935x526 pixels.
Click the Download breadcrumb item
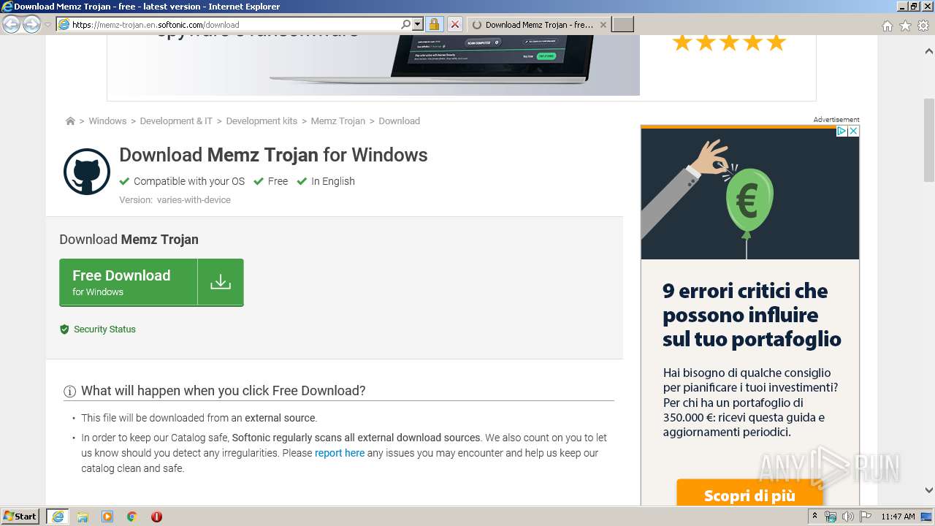(x=399, y=121)
